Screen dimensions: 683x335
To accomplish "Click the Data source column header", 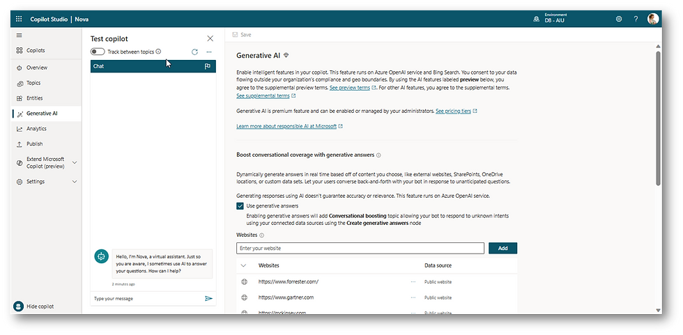I will [x=438, y=265].
